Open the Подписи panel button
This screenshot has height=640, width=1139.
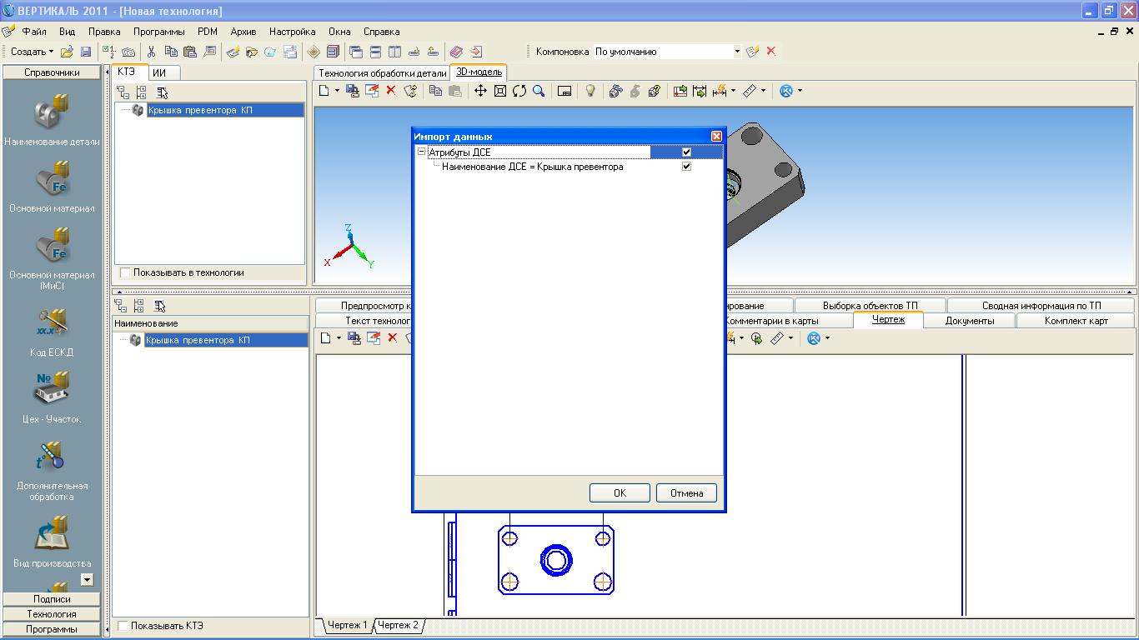52,599
